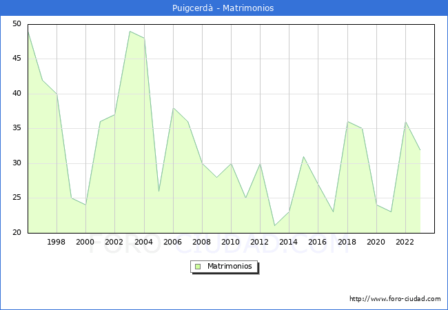Select the x-axis year label 2018
This screenshot has width=448, height=310.
click(x=347, y=242)
